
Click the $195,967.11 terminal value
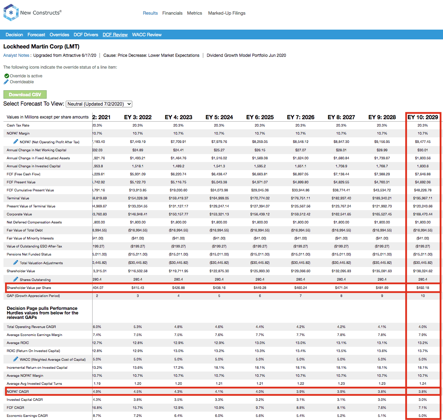coord(423,198)
